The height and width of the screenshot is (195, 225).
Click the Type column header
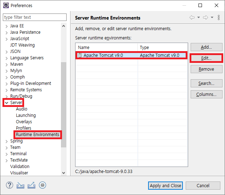163,48
